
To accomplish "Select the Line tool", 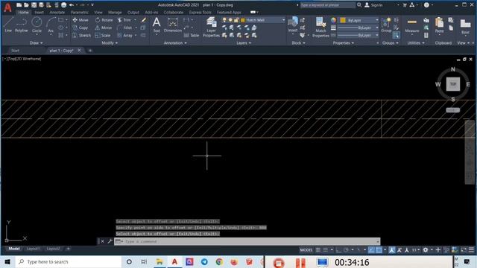I will coord(8,25).
